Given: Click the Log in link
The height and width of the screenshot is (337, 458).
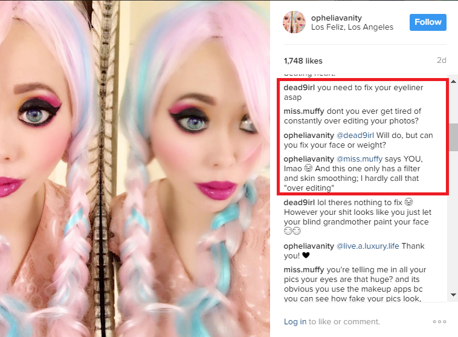Looking at the screenshot, I should 295,321.
